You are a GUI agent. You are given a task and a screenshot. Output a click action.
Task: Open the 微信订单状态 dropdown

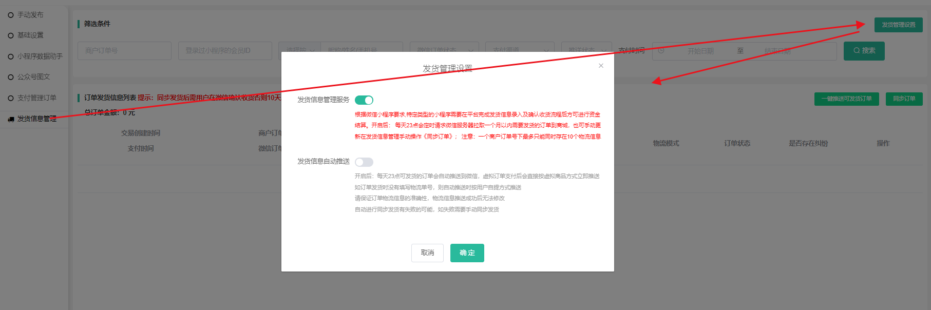(444, 47)
